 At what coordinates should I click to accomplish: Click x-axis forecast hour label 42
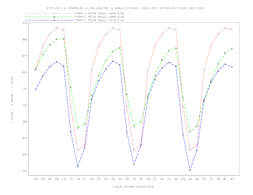pyautogui.click(x=134, y=179)
